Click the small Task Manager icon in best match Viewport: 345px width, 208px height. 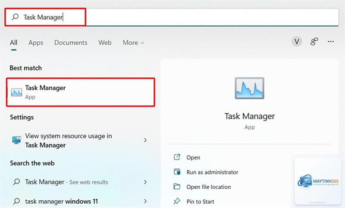[x=16, y=92]
